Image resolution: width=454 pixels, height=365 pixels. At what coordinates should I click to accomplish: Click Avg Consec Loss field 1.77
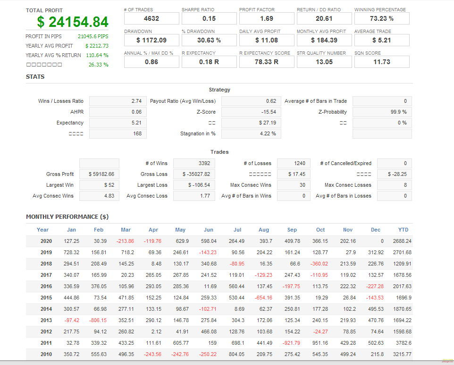[194, 196]
